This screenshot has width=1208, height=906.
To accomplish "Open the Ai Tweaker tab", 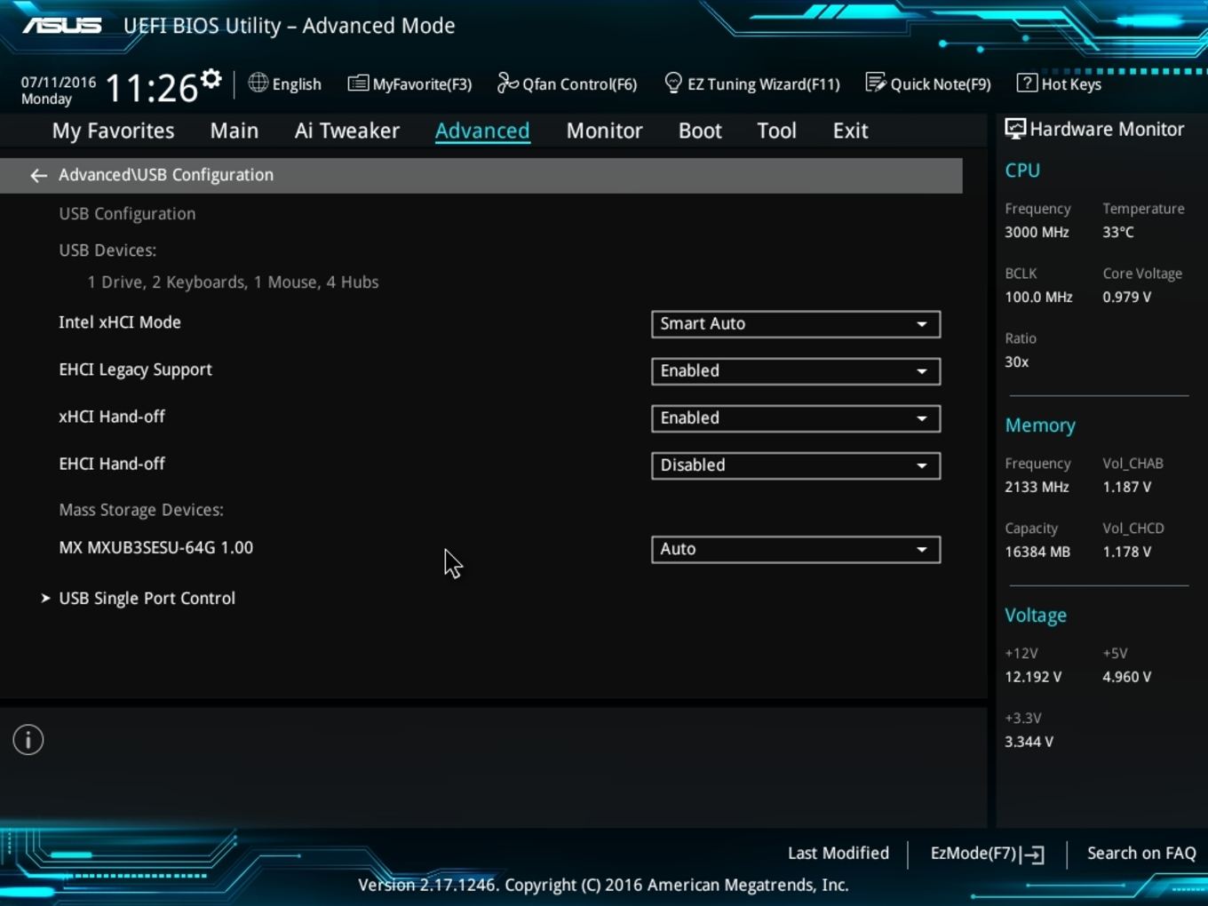I will coord(347,131).
